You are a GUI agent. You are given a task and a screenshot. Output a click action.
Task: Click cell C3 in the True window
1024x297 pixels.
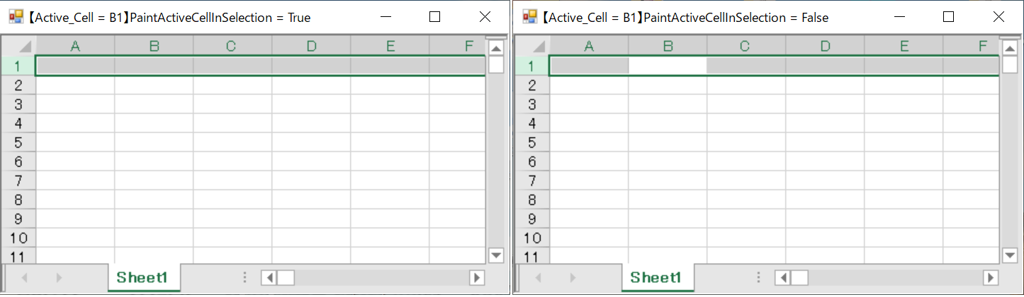(x=232, y=104)
